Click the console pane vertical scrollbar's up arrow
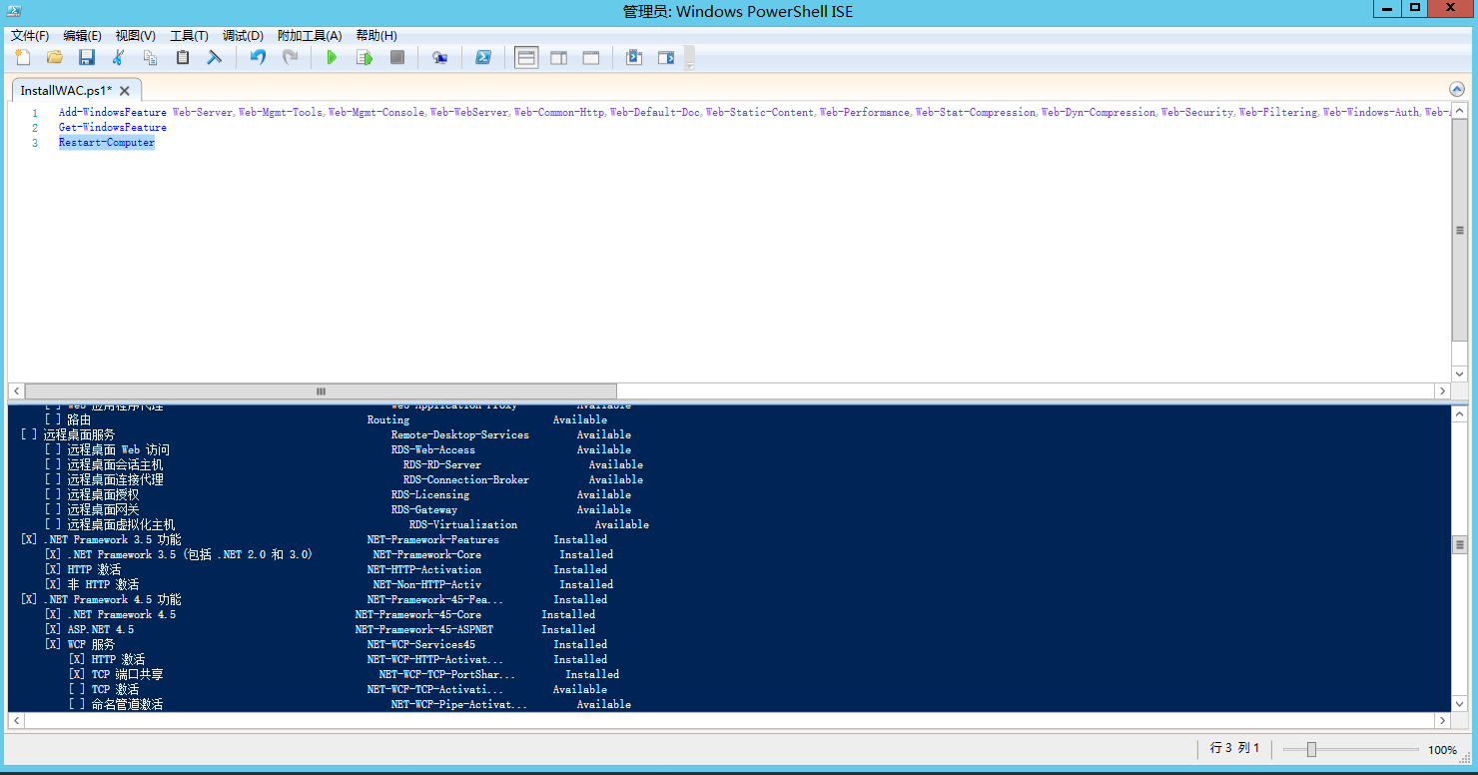This screenshot has width=1478, height=775. 1460,412
